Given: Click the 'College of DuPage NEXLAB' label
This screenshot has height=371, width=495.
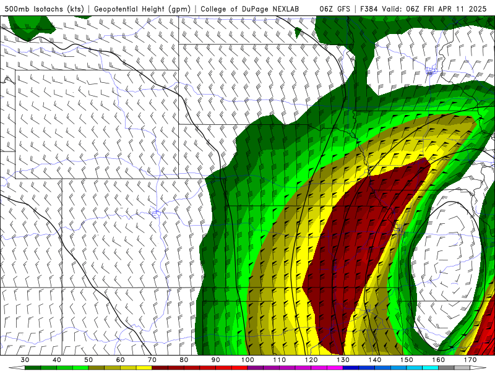Looking at the screenshot, I should click(250, 9).
